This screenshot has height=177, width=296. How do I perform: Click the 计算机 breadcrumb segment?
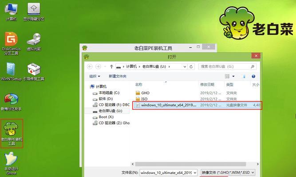(131, 66)
